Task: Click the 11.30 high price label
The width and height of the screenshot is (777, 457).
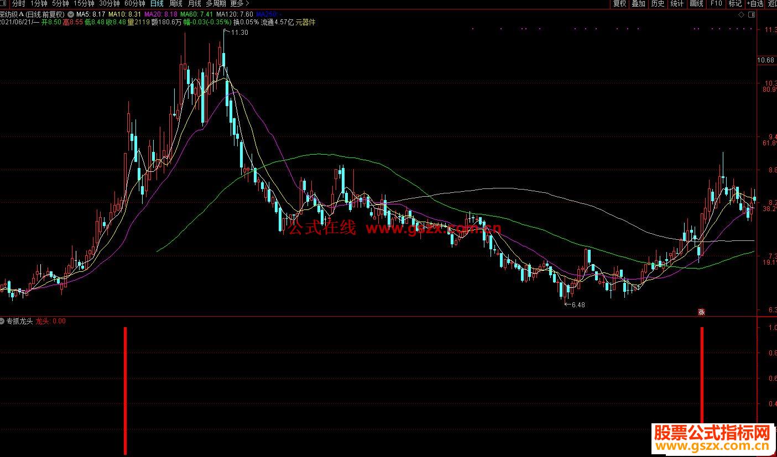Action: point(239,33)
